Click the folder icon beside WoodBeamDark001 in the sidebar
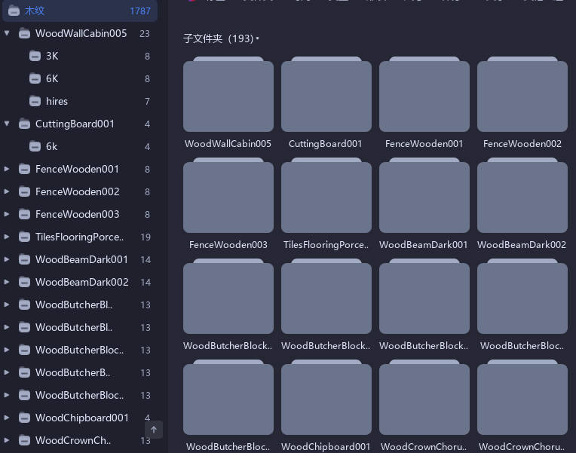The height and width of the screenshot is (453, 576). (24, 259)
